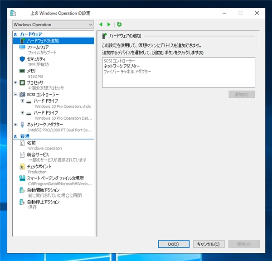The height and width of the screenshot is (261, 272).
Task: Collapse the 管理 section header
Action: pyautogui.click(x=15, y=136)
